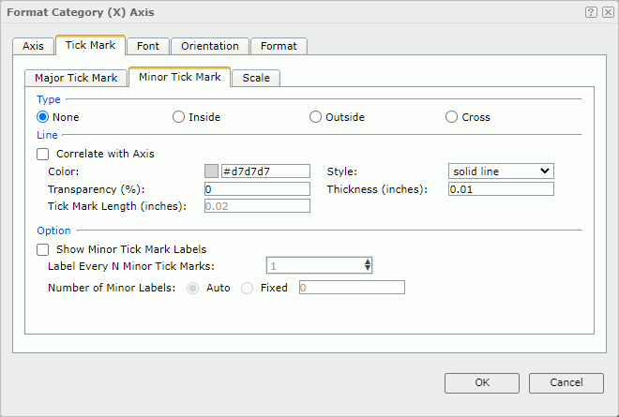Close the Format Category Axis dialog
Image resolution: width=619 pixels, height=417 pixels.
(x=608, y=12)
